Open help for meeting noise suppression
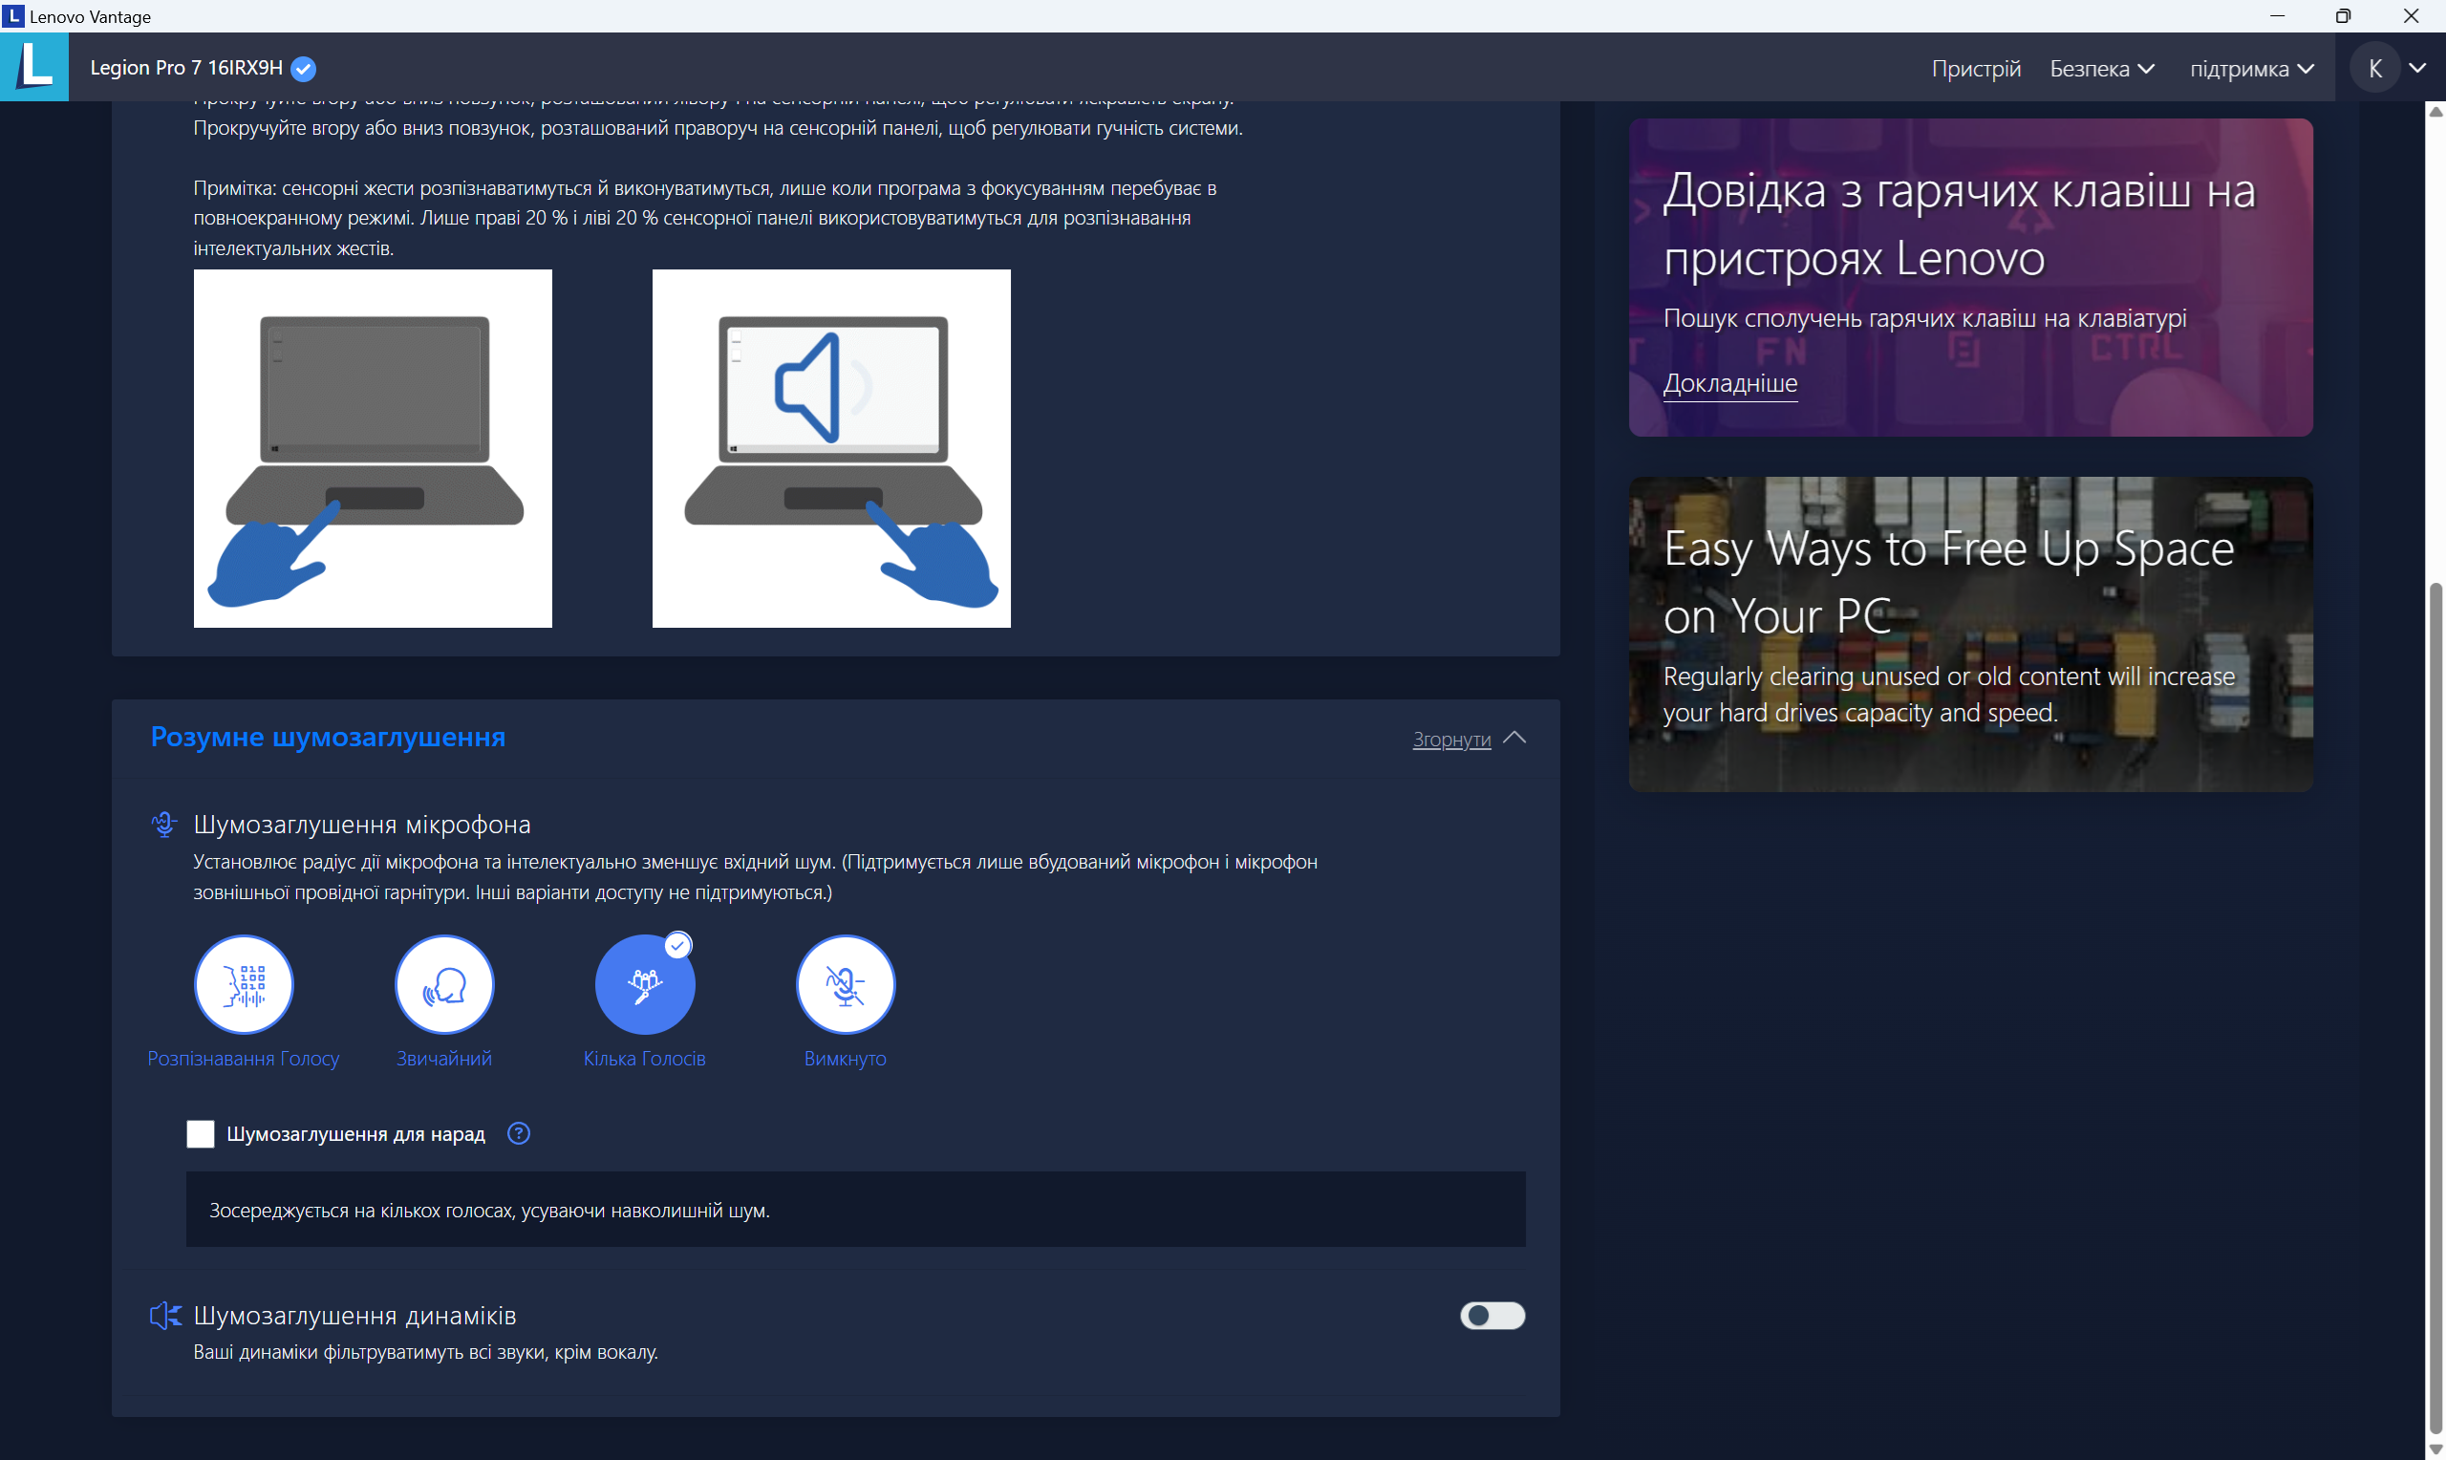 click(x=518, y=1133)
